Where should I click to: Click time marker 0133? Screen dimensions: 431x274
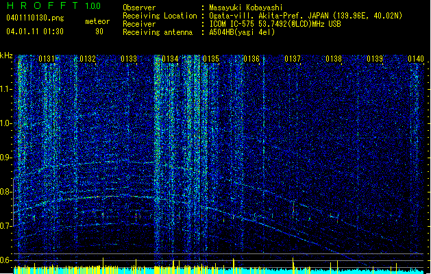click(129, 59)
